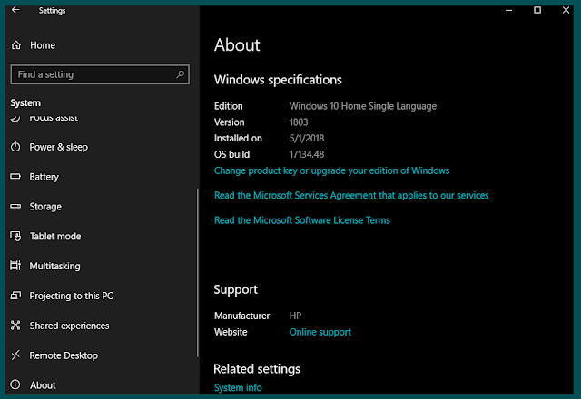Open Microsoft Services Agreement link
Screen dimensions: 581x399
tap(351, 195)
